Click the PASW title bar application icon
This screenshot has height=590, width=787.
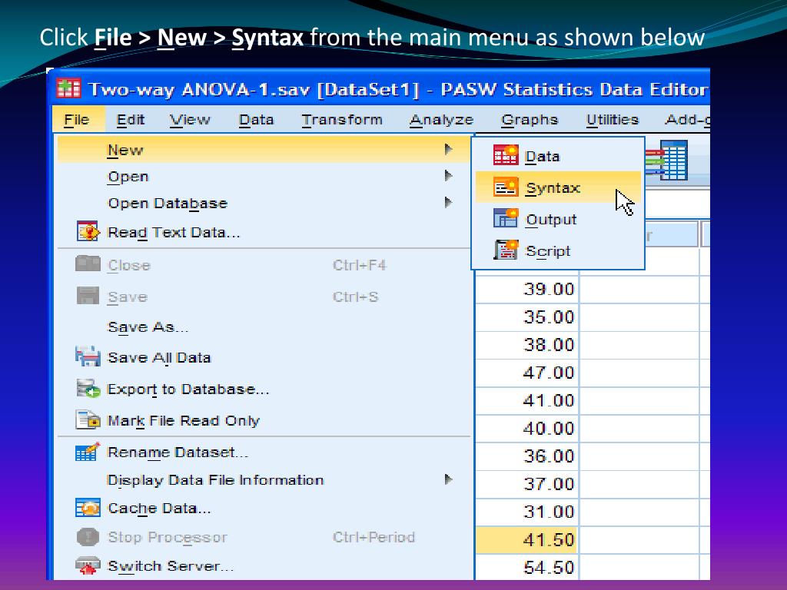click(68, 89)
